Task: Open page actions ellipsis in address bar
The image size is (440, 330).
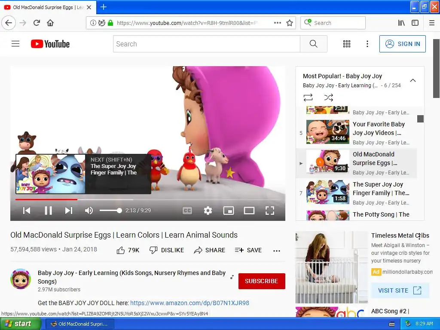Action: [x=277, y=23]
